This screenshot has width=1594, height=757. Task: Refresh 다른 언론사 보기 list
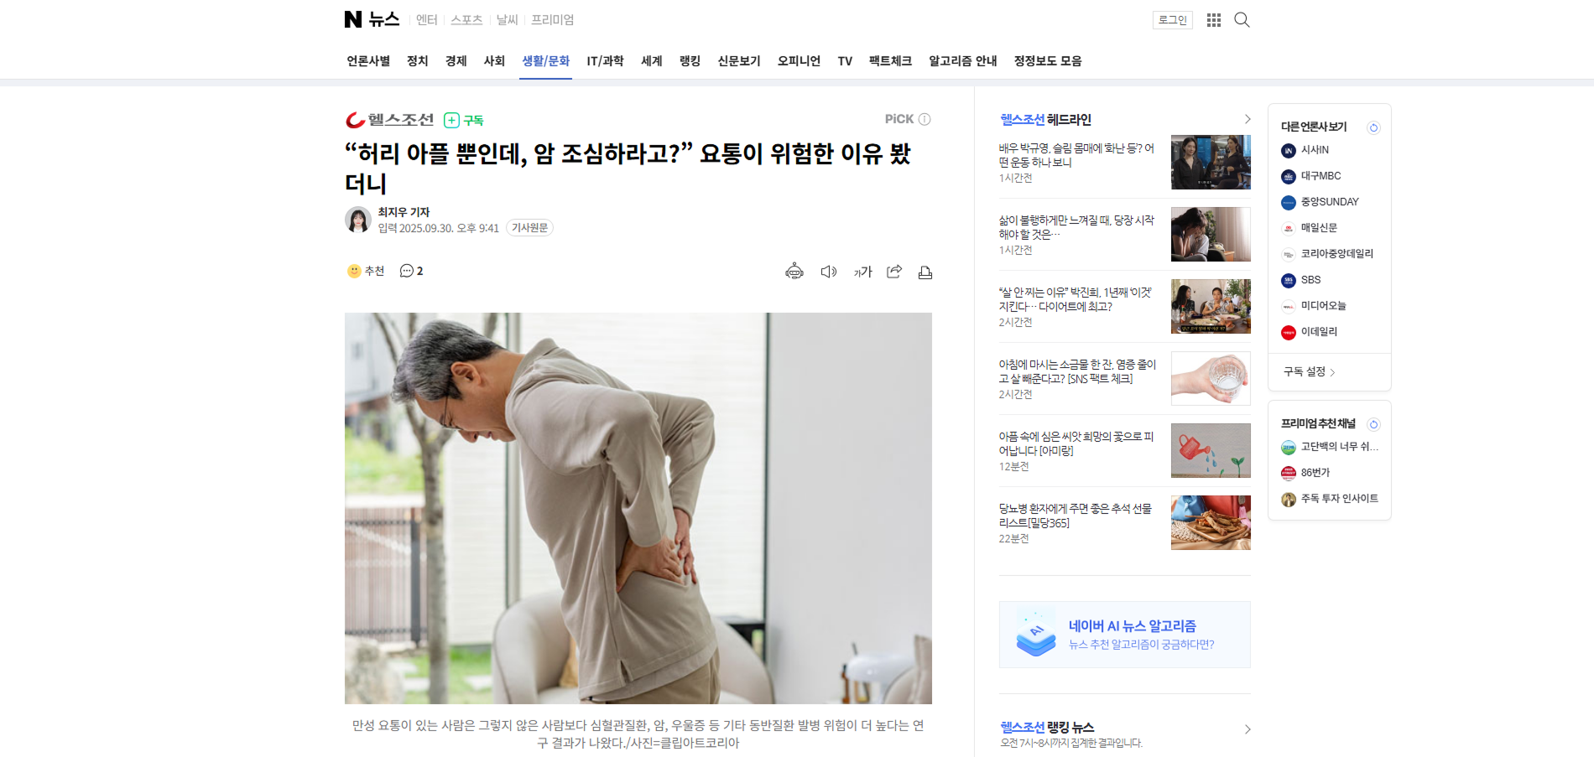[x=1373, y=127]
